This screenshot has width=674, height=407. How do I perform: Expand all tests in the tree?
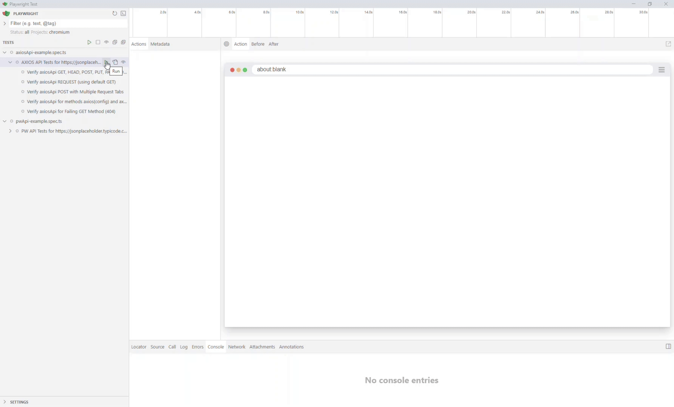[123, 42]
